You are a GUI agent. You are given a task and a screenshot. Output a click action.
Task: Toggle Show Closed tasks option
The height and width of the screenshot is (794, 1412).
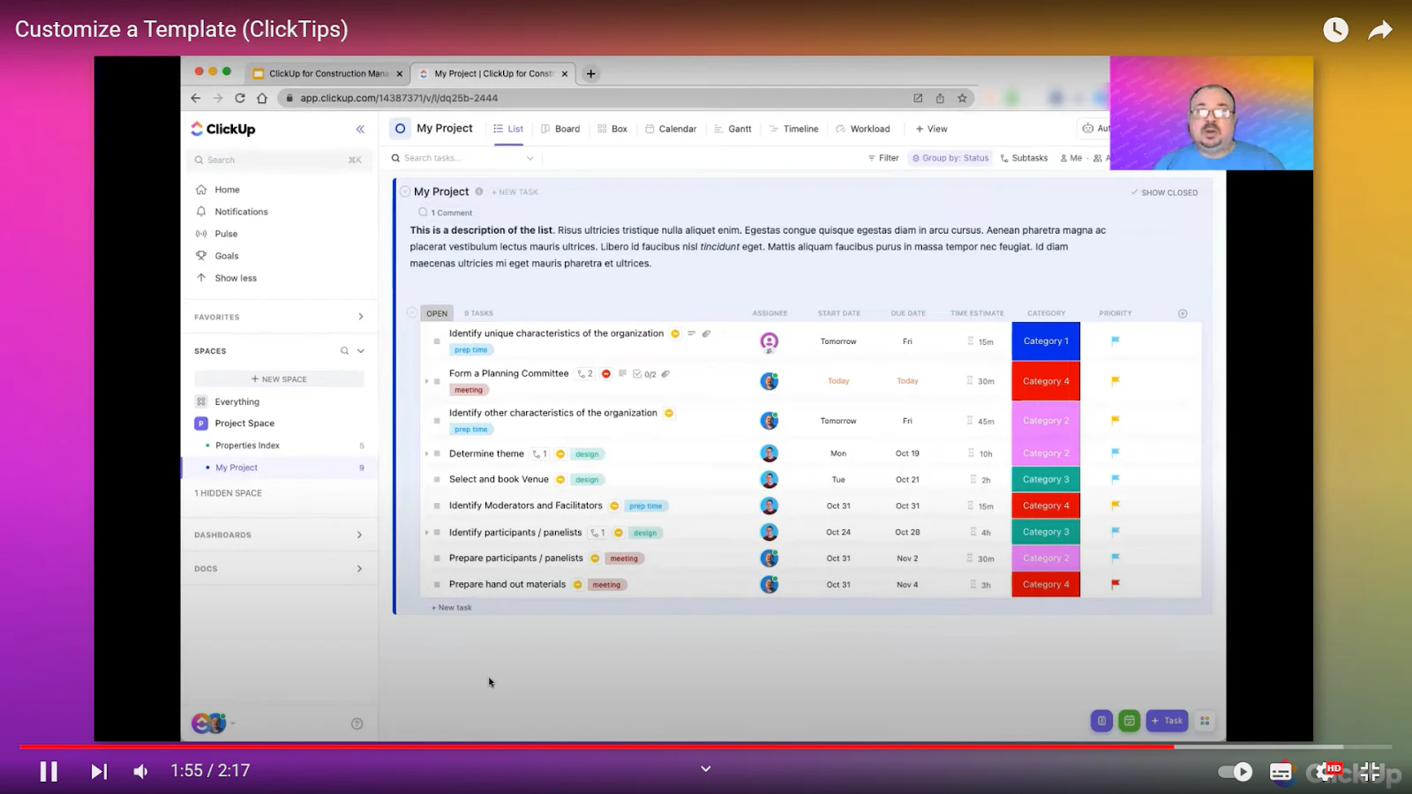[x=1164, y=192]
